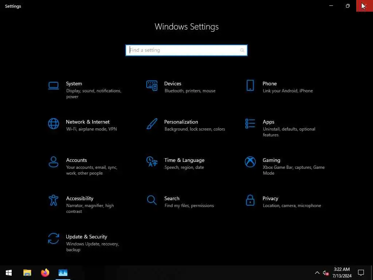Click 'Wi-Fi, airplane mode, VPN' description

click(91, 129)
